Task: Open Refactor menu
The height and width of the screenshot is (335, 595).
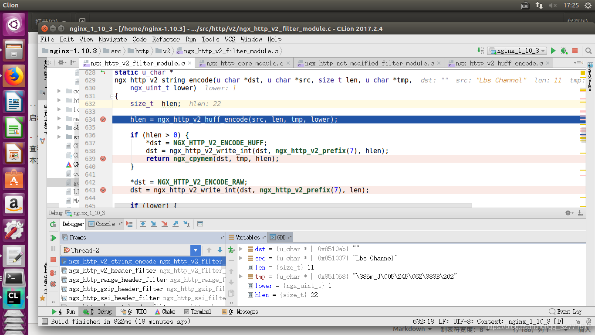Action: point(166,39)
